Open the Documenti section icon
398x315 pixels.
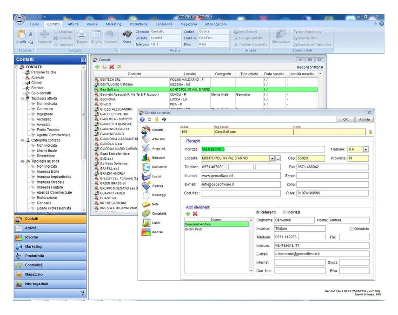pyautogui.click(x=146, y=167)
